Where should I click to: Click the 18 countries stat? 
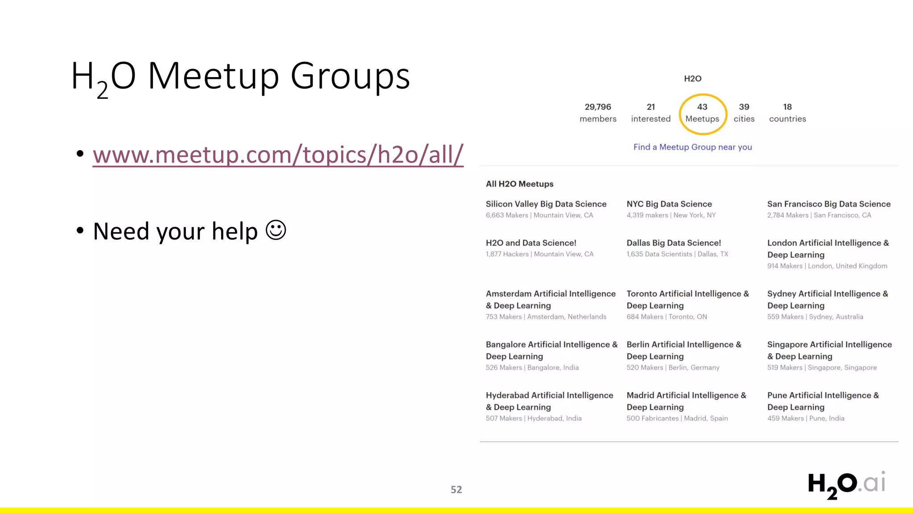pos(787,113)
